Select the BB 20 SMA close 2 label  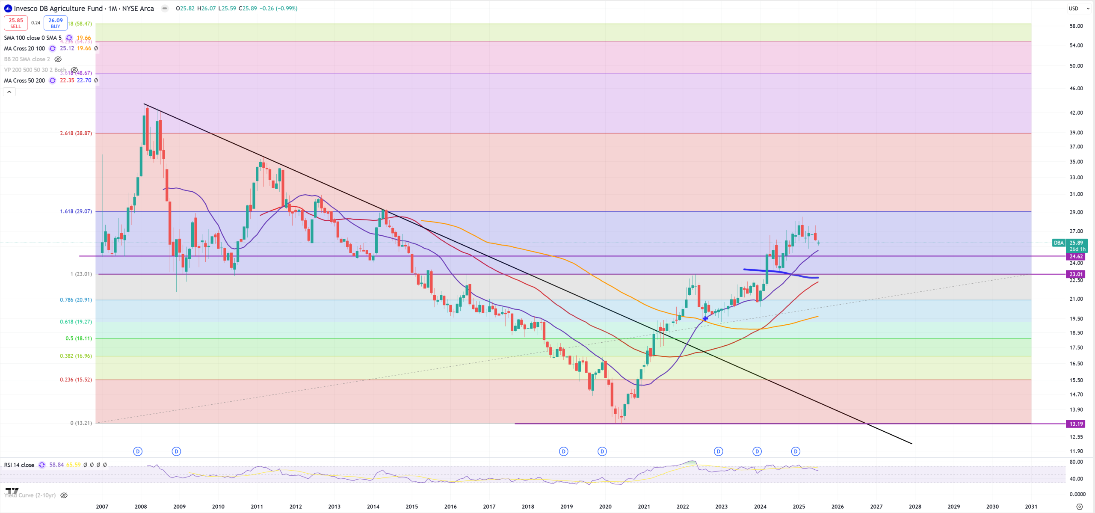click(x=27, y=59)
